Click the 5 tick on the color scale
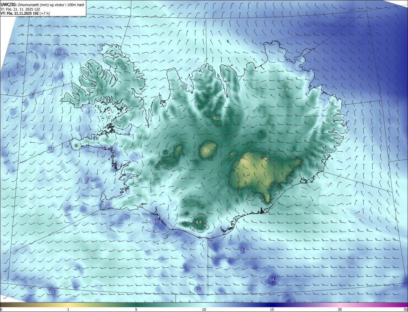 pyautogui.click(x=136, y=309)
